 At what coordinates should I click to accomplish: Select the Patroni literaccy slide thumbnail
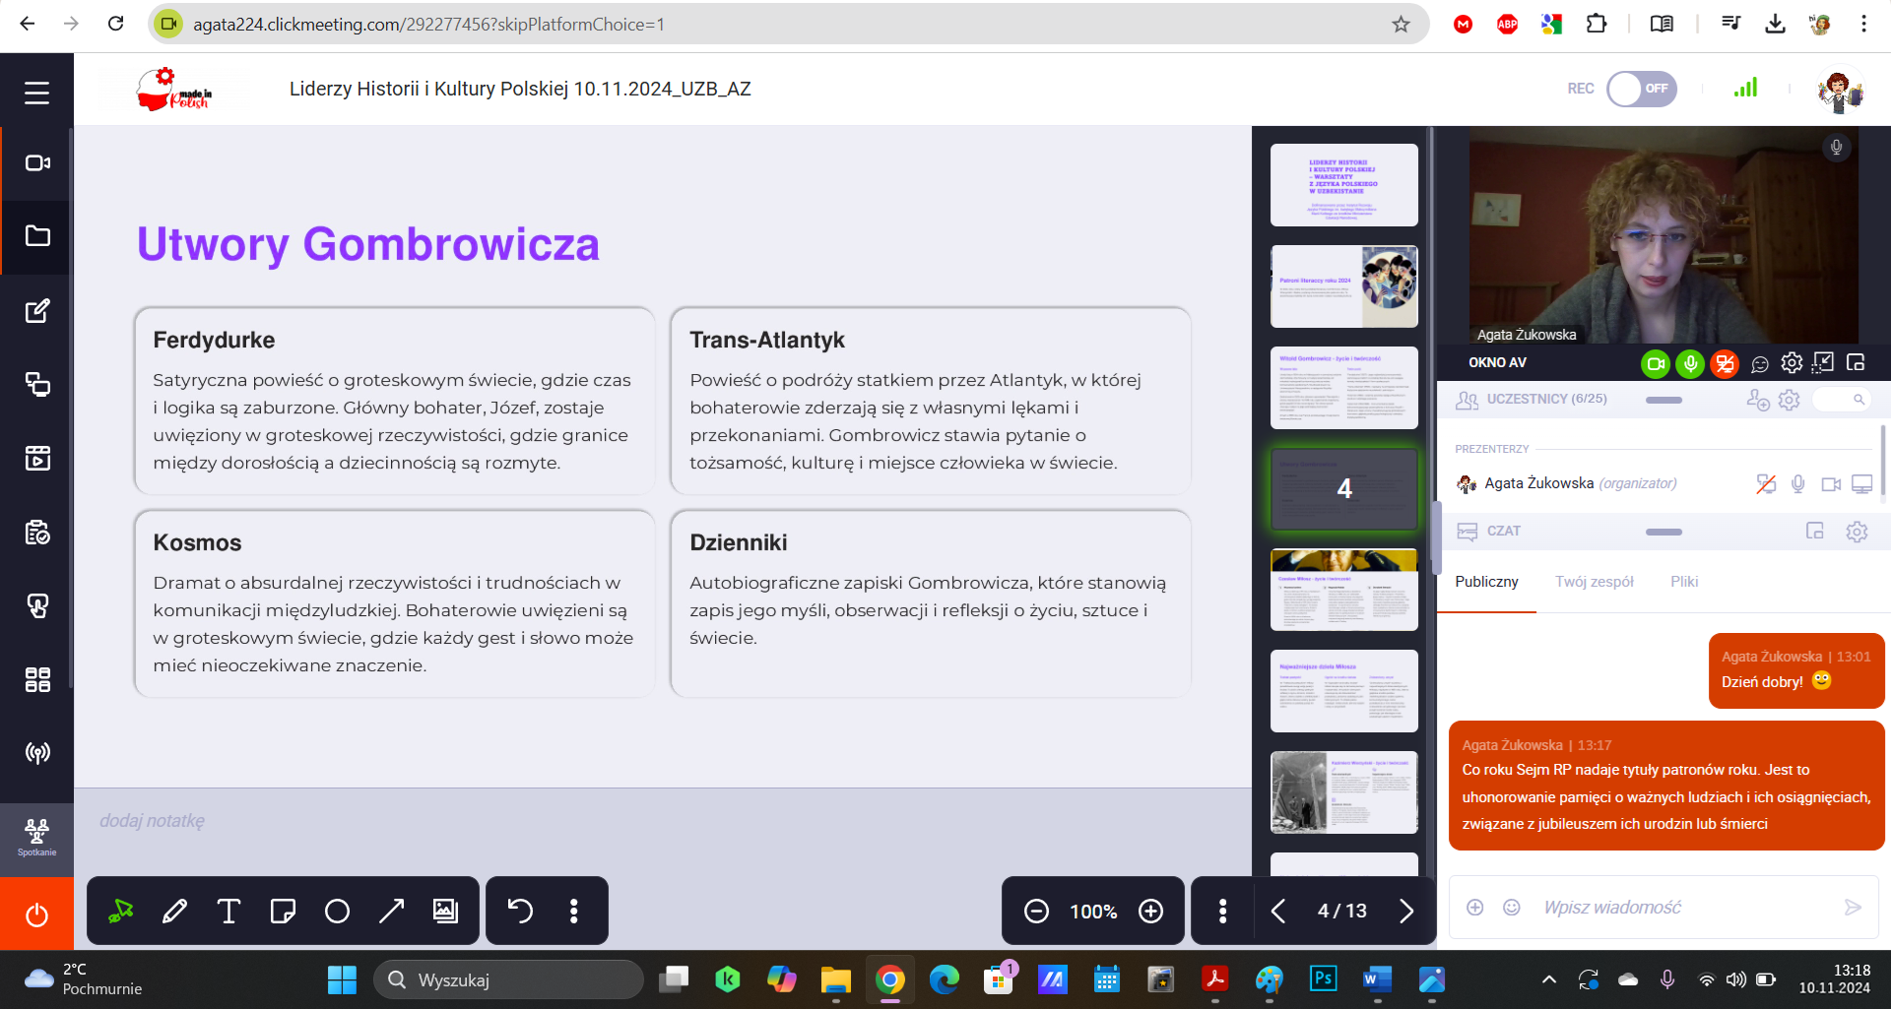click(1343, 286)
